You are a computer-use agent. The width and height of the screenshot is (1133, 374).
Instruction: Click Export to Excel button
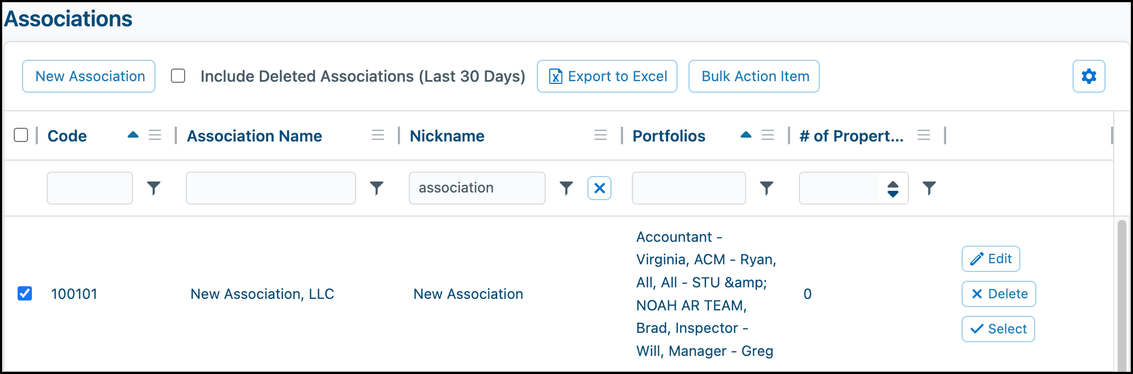[x=607, y=76]
